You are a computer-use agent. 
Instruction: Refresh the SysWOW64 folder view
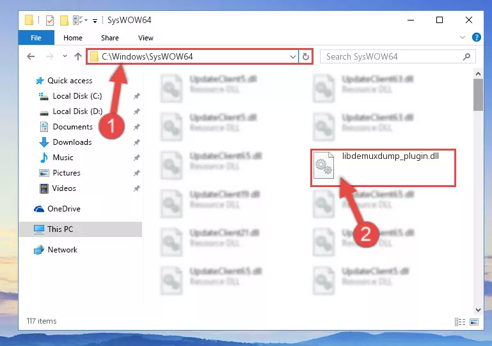click(306, 56)
